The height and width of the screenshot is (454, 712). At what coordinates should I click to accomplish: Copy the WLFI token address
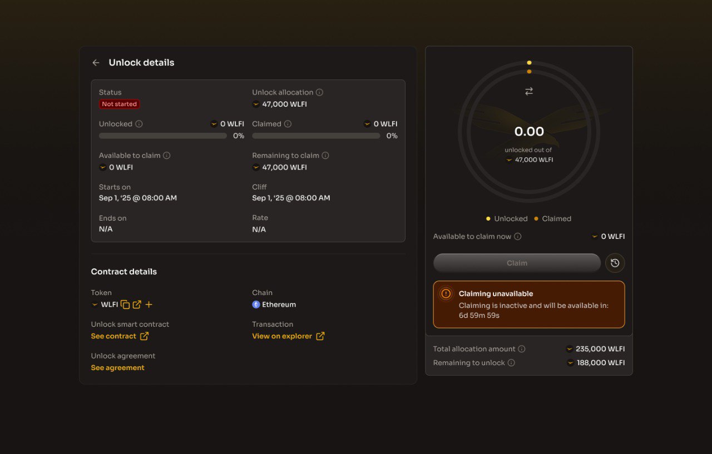point(125,305)
